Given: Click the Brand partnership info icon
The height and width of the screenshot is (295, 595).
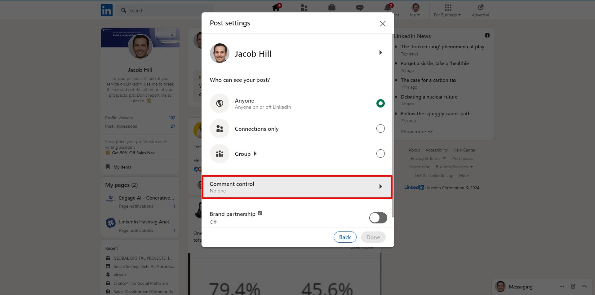Looking at the screenshot, I should click(260, 213).
